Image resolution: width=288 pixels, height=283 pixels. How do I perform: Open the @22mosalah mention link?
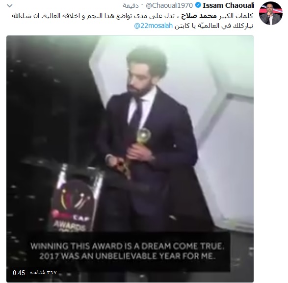pos(154,26)
